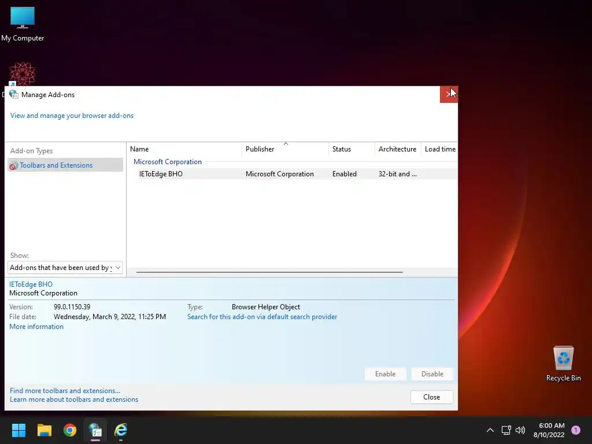Click the Browser Helper Object type value
This screenshot has width=592, height=444.
[x=266, y=307]
